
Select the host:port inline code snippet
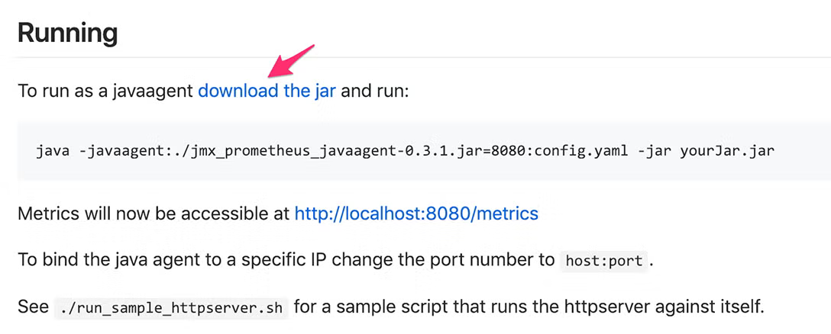(x=604, y=261)
